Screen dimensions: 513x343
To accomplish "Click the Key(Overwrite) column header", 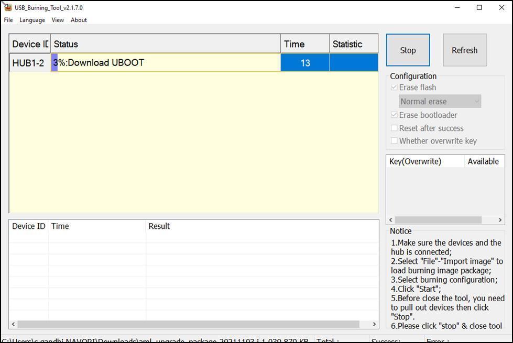I will tap(425, 161).
